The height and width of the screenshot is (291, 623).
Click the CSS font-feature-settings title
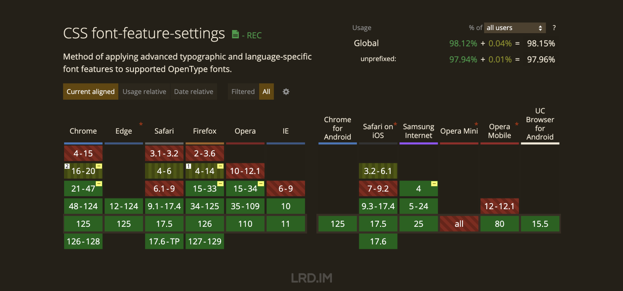(144, 33)
